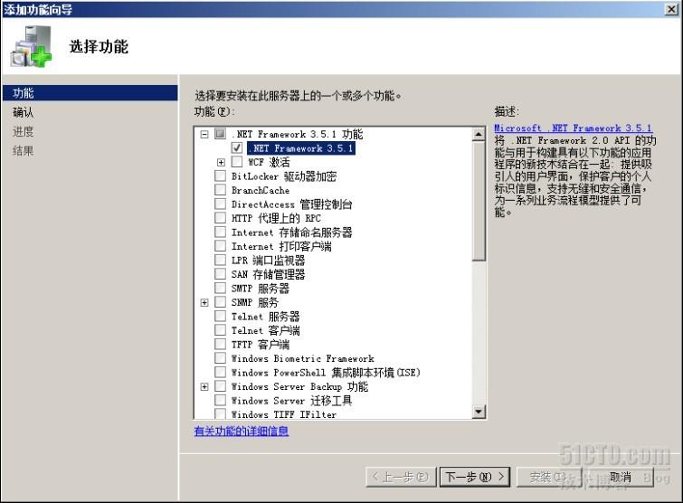Image resolution: width=683 pixels, height=503 pixels.
Task: Select 功能 step in the left pane
Action: click(x=90, y=93)
